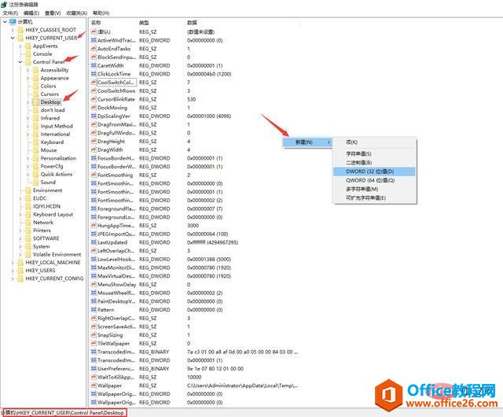The width and height of the screenshot is (503, 417).
Task: Click the HKEY_LOCAL_MACHINE folder icon
Action: tap(20, 263)
